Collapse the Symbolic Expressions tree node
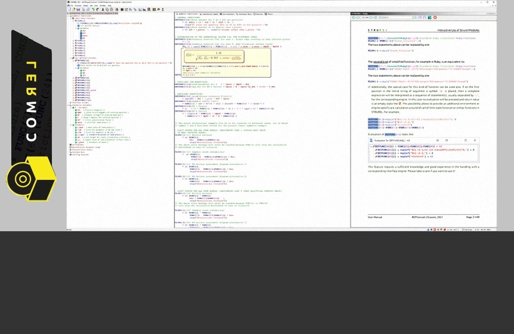Viewport: 514px width, 334px height. click(68, 16)
